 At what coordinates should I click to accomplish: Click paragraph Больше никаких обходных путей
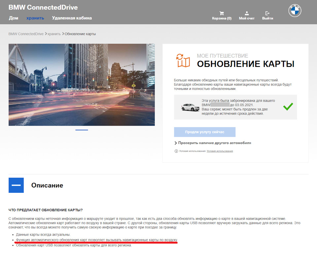pos(233,84)
